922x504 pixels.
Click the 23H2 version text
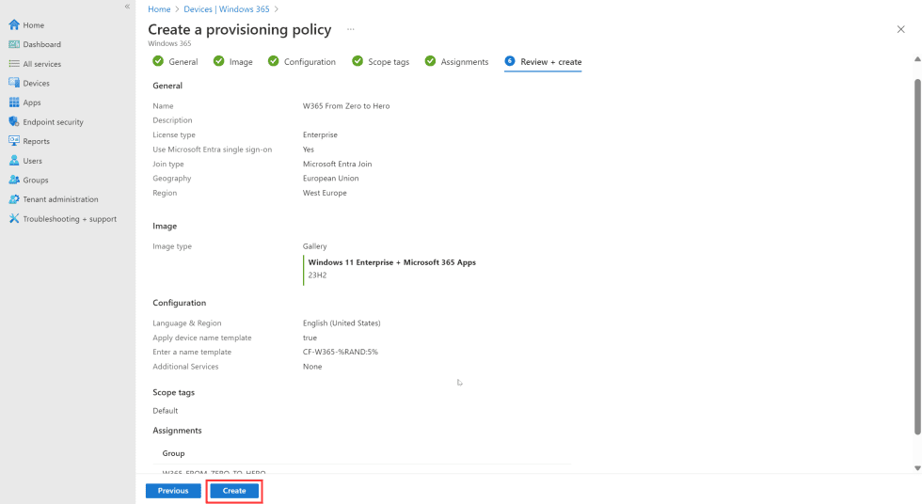coord(318,276)
